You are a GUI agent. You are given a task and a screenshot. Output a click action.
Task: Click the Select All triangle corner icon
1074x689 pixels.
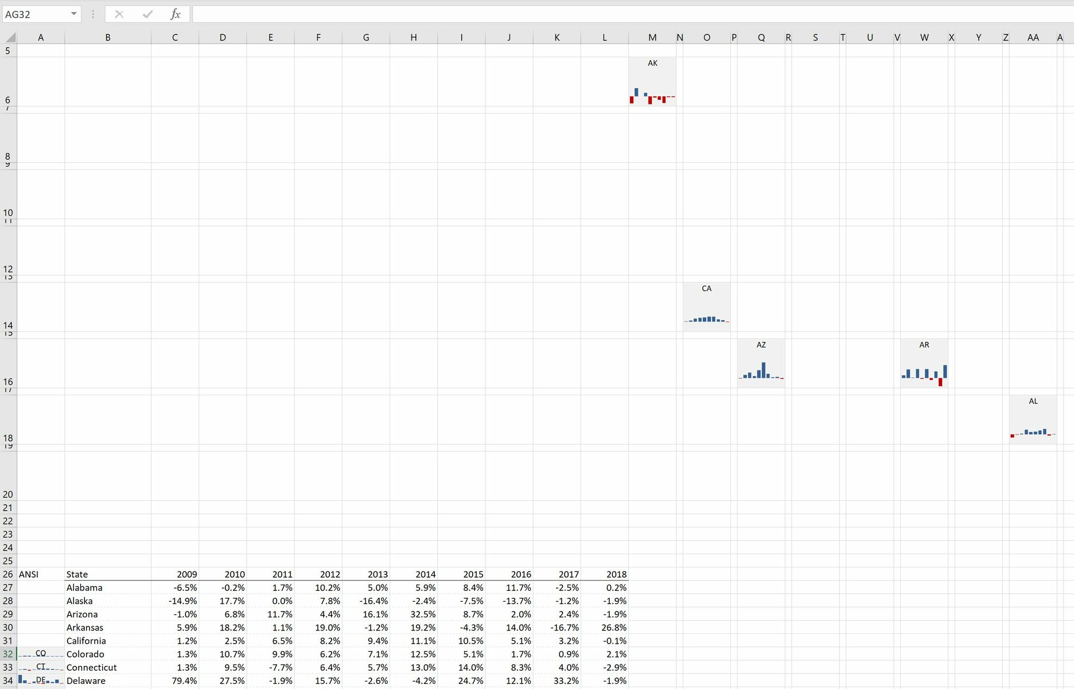[x=9, y=37]
